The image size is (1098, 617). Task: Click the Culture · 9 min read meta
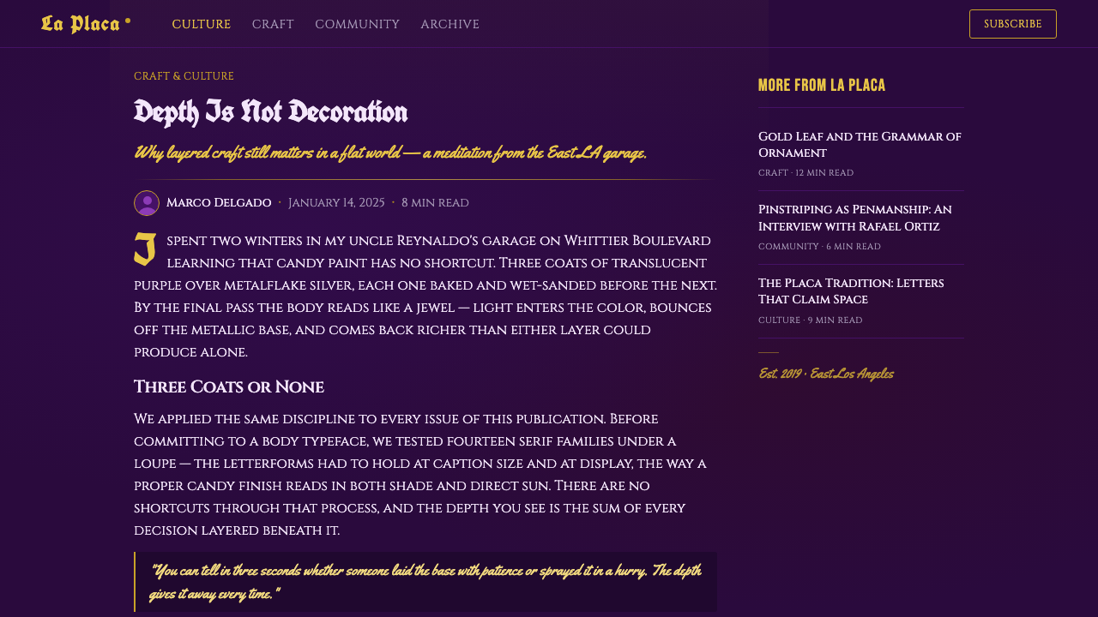pyautogui.click(x=810, y=320)
